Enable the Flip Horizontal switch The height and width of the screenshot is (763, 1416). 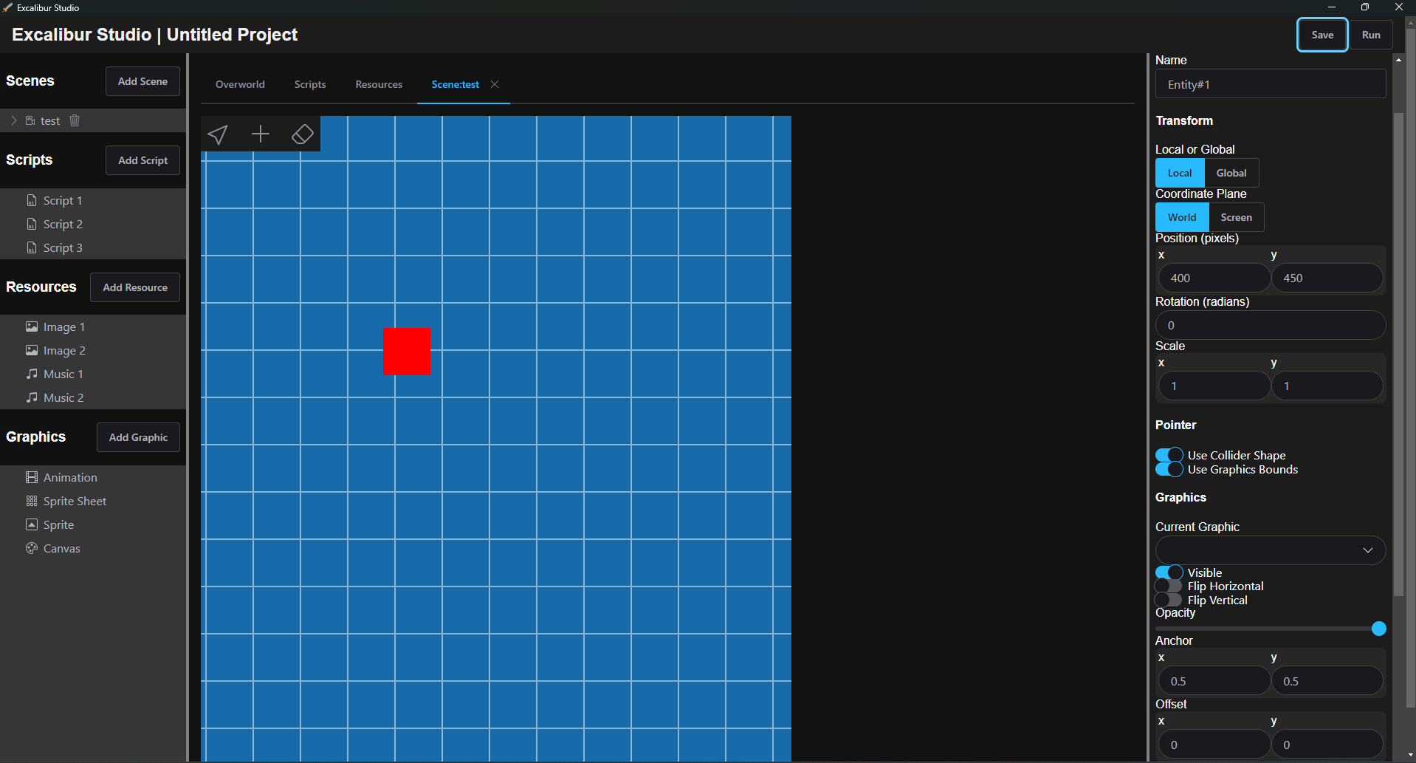point(1169,586)
